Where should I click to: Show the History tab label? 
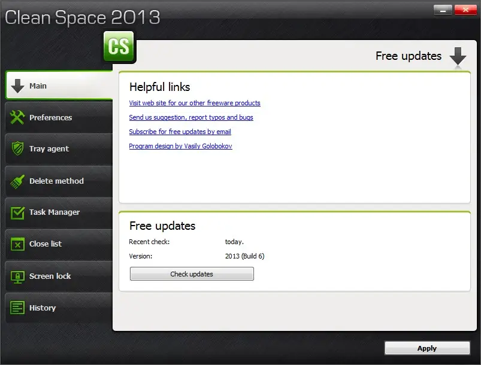(x=43, y=308)
